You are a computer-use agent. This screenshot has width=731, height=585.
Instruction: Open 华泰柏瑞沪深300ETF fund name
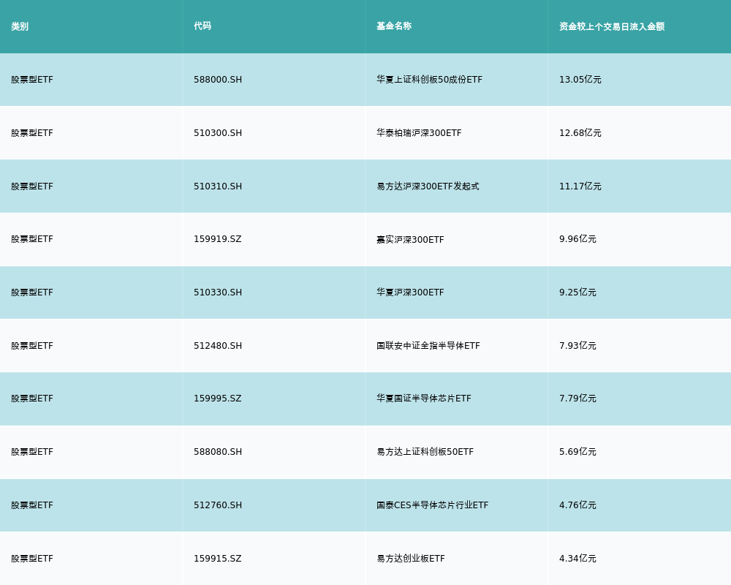(419, 133)
